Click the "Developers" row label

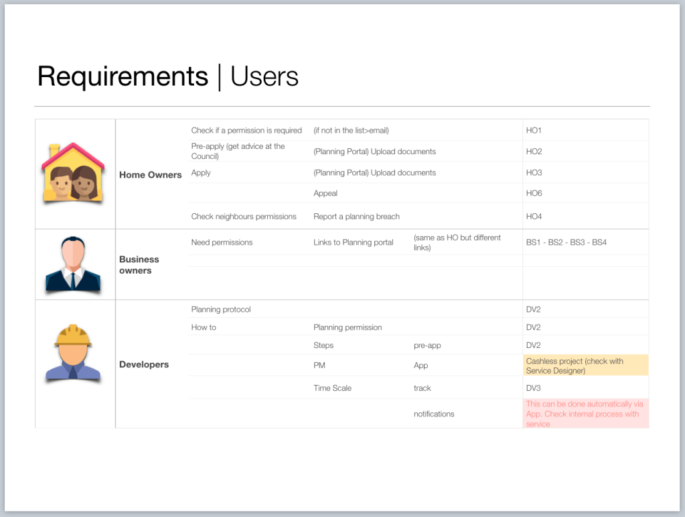144,365
